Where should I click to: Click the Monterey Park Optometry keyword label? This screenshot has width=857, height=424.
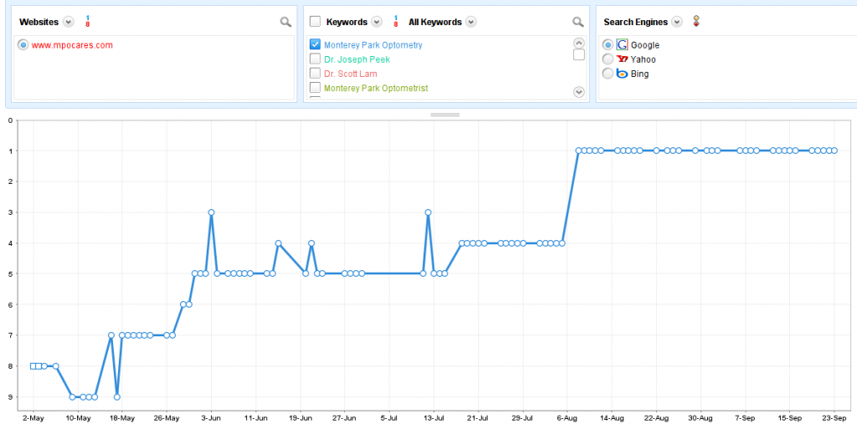point(372,45)
